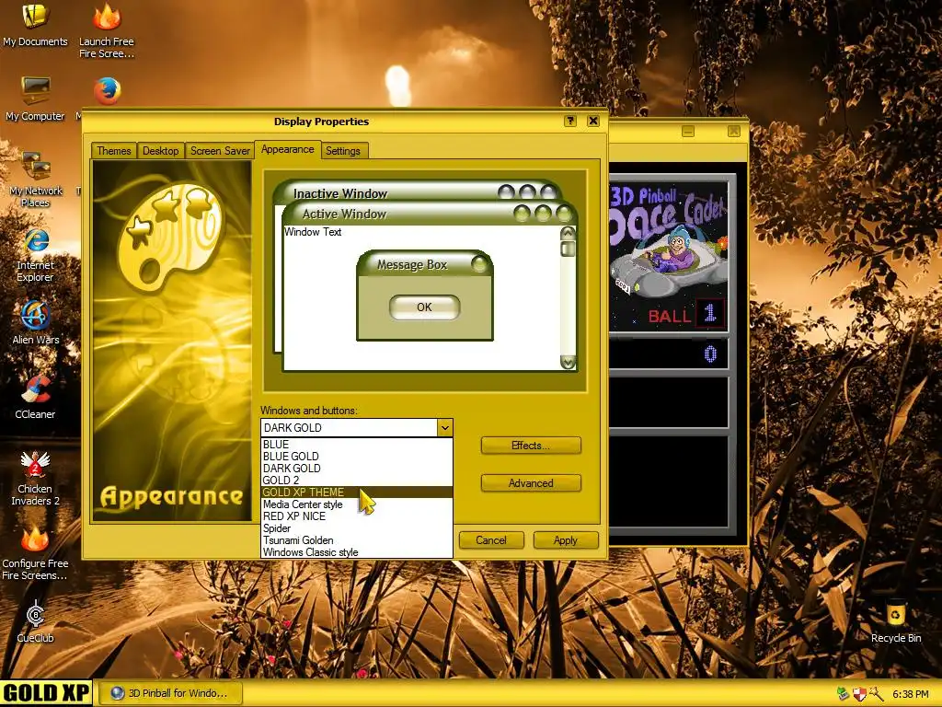Screen dimensions: 942x707
Task: Click Cancel in Display Properties
Action: click(491, 539)
